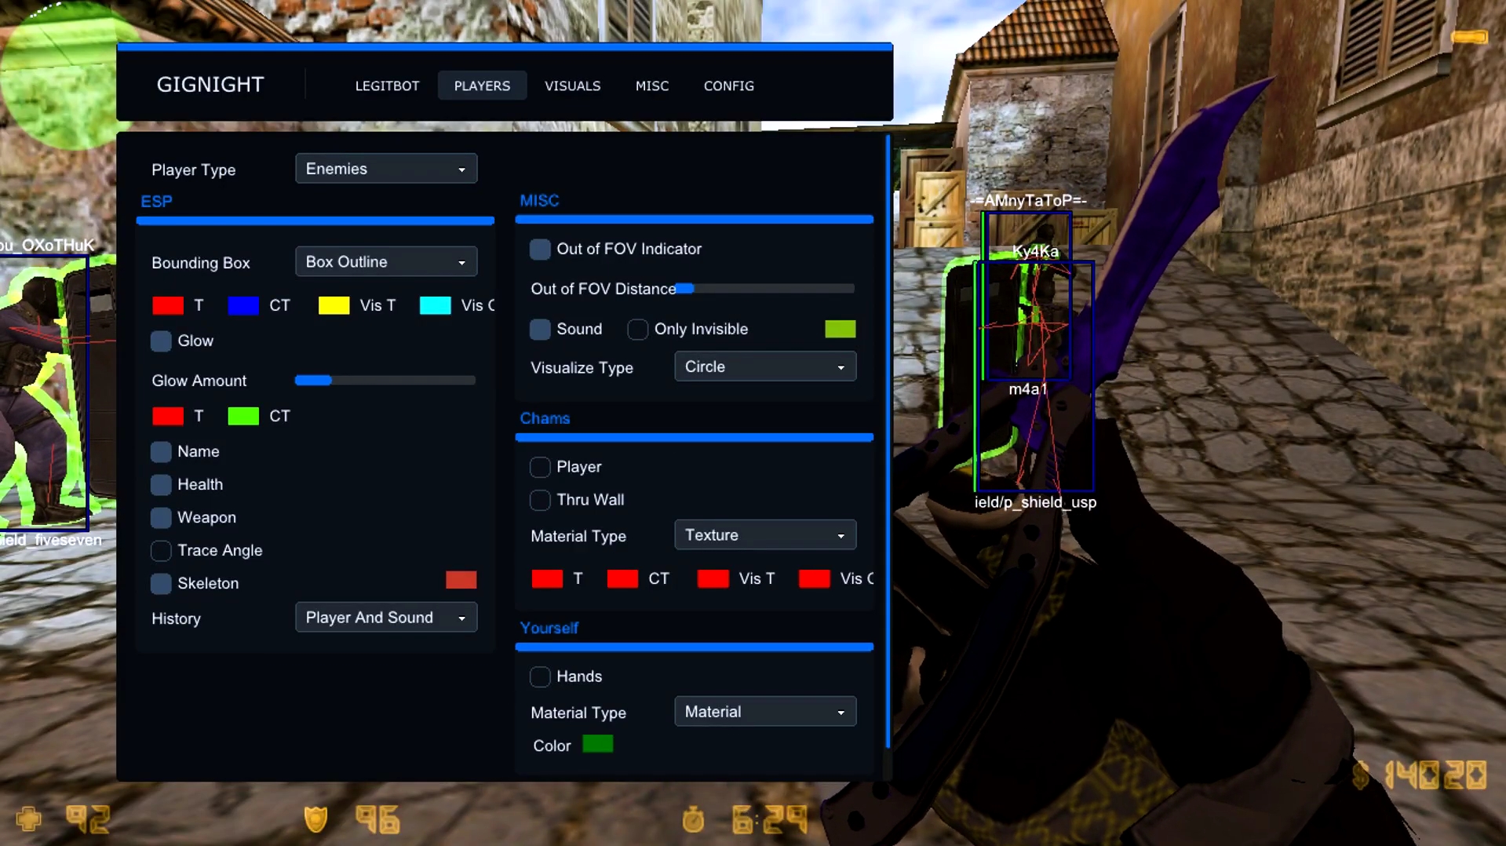
Task: Expand the Bounding Box dropdown
Action: [x=386, y=261]
